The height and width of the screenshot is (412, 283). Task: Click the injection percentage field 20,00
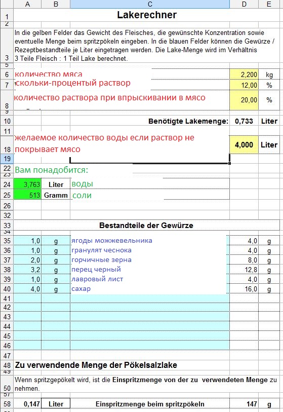click(x=244, y=100)
